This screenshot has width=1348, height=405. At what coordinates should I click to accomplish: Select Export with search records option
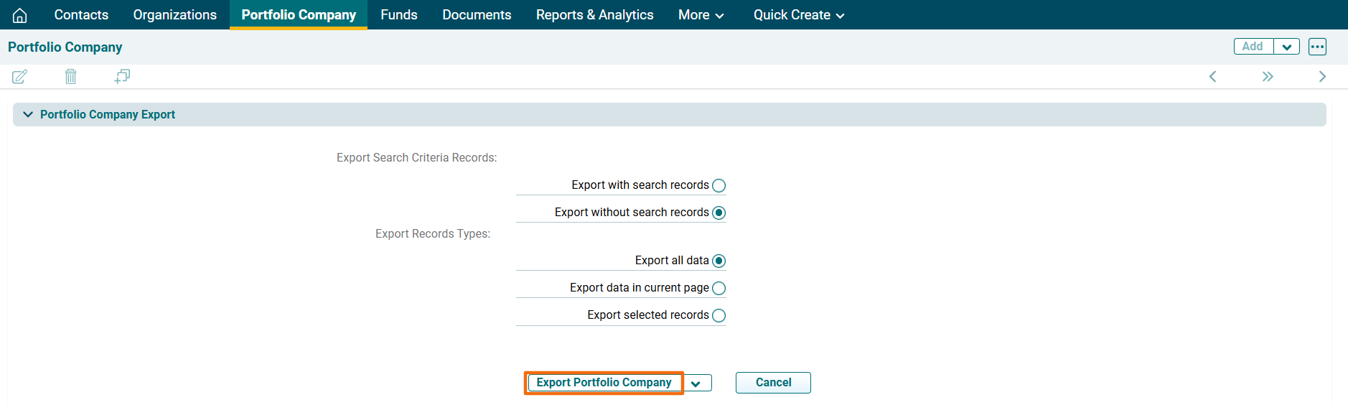[719, 186]
